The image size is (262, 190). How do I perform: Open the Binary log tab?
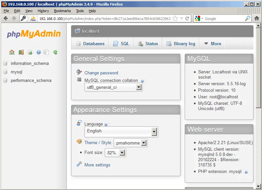(x=180, y=44)
